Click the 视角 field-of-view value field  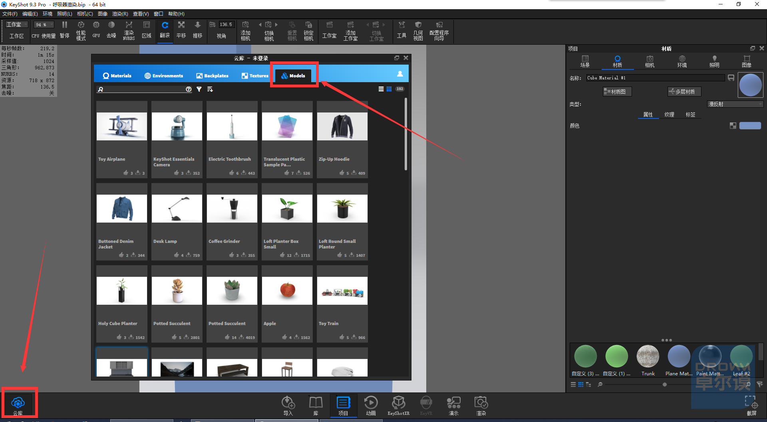pos(227,25)
